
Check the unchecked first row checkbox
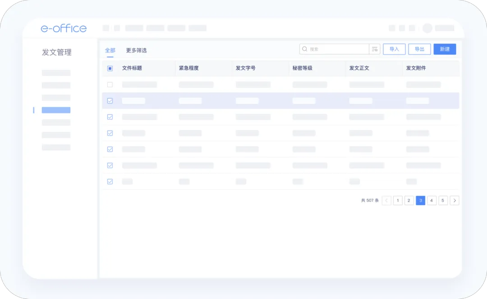(x=110, y=85)
